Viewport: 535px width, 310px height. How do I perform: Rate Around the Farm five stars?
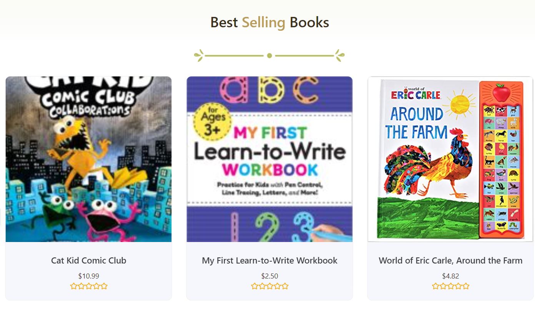click(466, 286)
